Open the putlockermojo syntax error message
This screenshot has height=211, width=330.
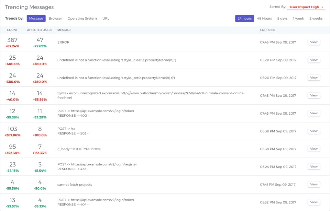313,95
